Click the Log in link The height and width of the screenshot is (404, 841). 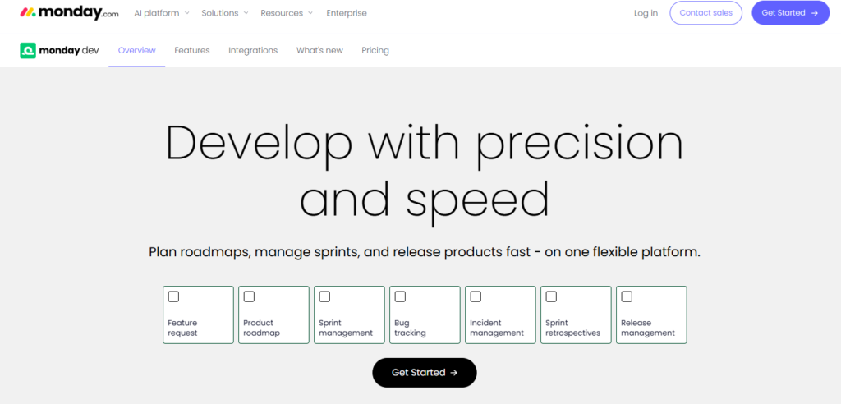point(646,13)
